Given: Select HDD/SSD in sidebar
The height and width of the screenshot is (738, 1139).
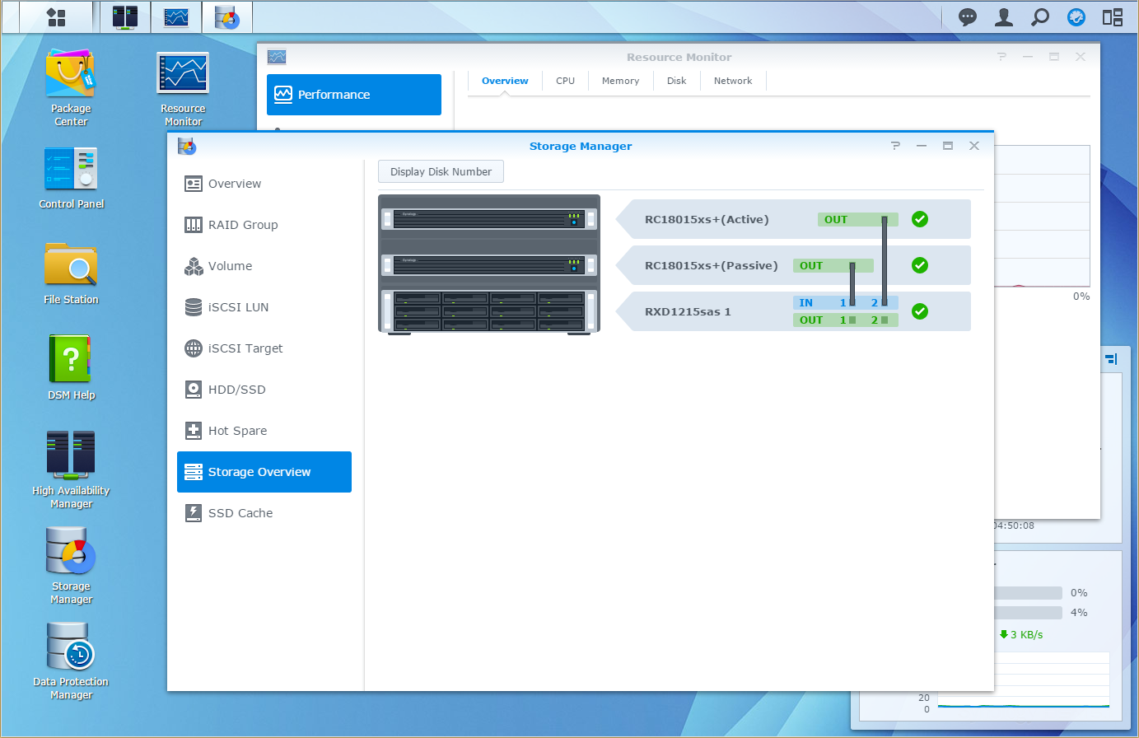Looking at the screenshot, I should coord(264,390).
